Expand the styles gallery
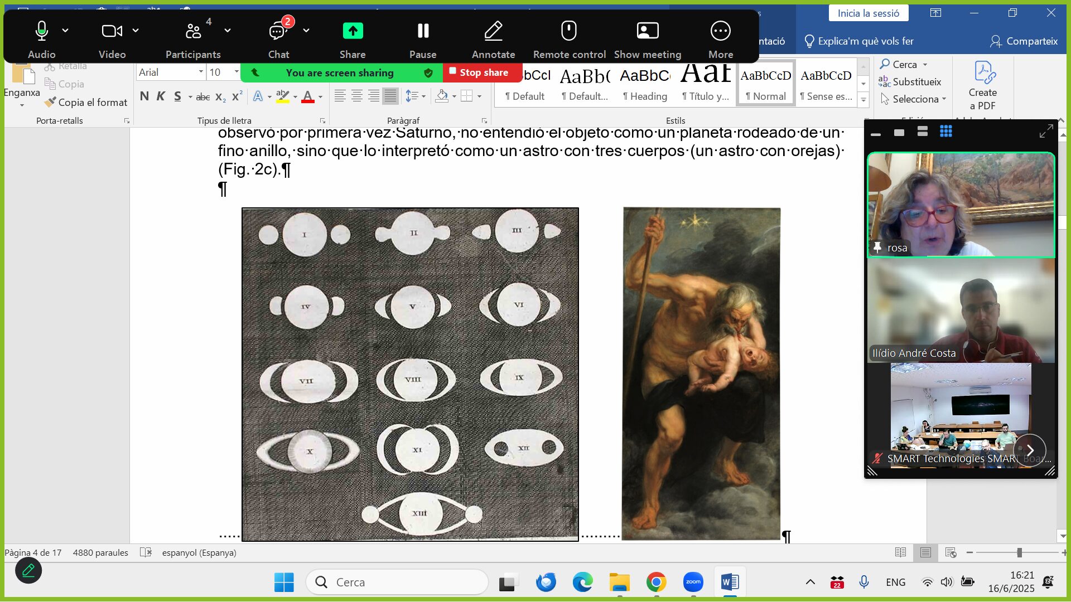This screenshot has width=1071, height=602. 863,100
